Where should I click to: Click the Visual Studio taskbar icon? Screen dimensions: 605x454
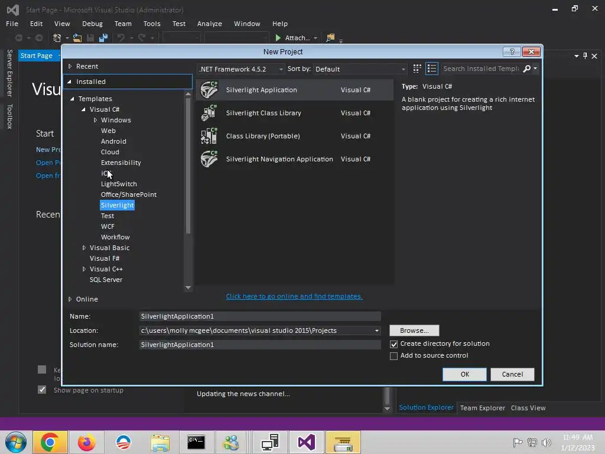click(x=307, y=442)
